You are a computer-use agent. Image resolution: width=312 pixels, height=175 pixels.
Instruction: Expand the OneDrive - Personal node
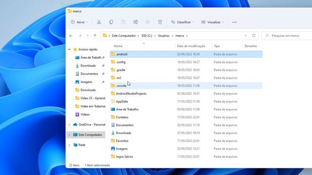coord(69,125)
